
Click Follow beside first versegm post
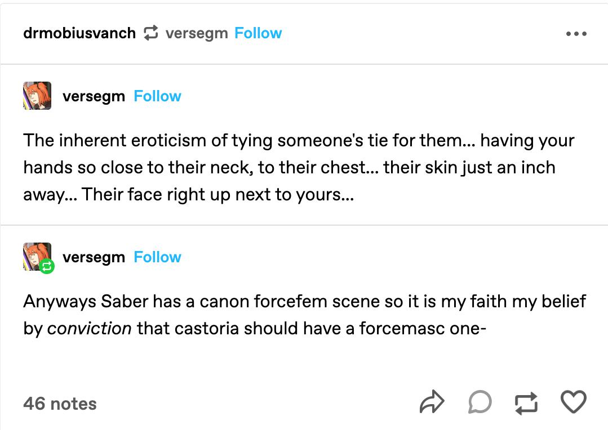(x=157, y=96)
